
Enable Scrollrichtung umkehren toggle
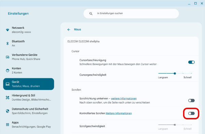coord(191,100)
